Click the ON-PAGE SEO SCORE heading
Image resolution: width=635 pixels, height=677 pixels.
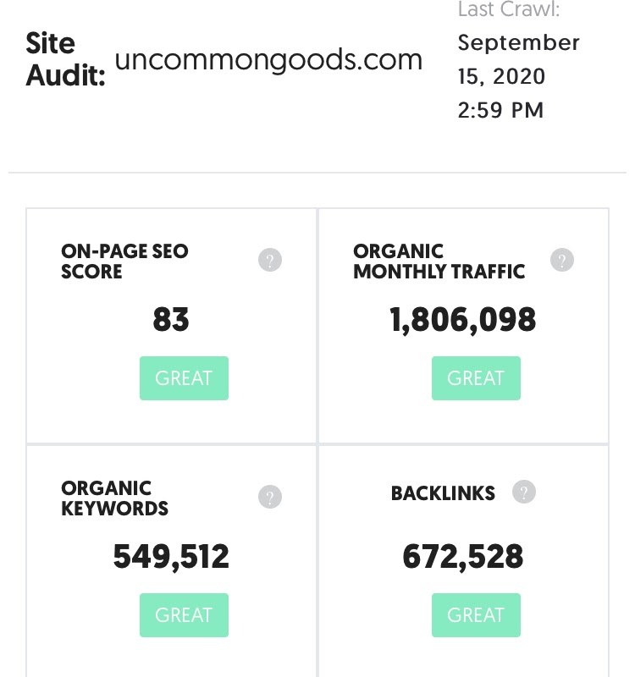[124, 261]
